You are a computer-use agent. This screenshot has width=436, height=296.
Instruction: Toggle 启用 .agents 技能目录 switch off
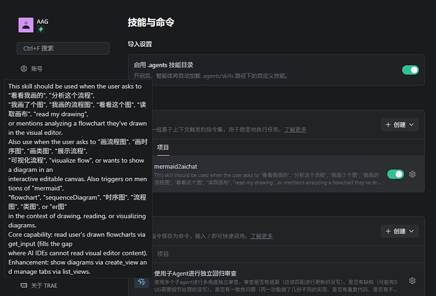(411, 70)
